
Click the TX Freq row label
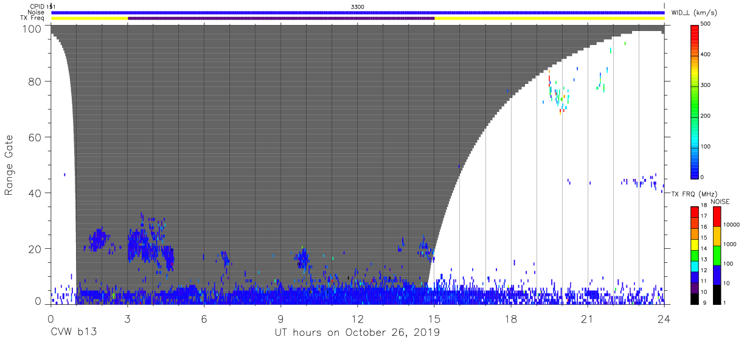click(x=33, y=18)
